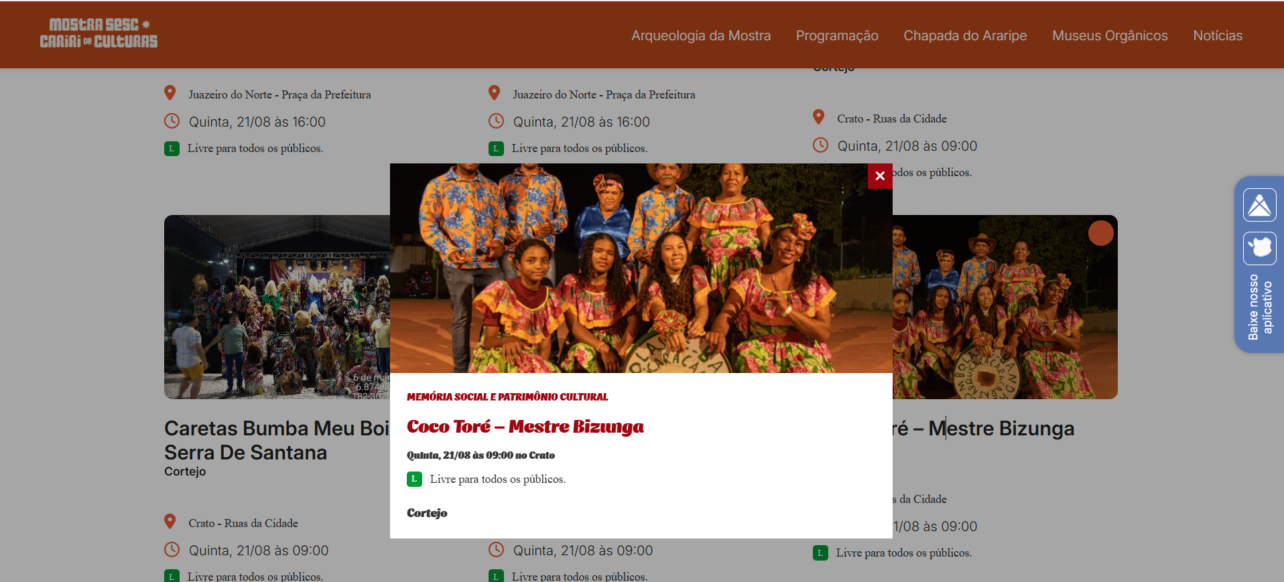Click popup date Quinta, 21/08 às 09:00 no Crato
This screenshot has height=582, width=1284.
tap(480, 455)
